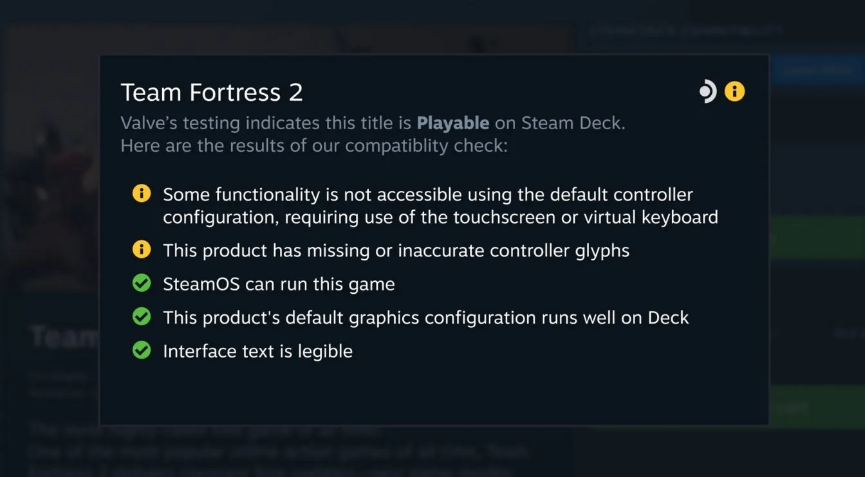This screenshot has width=865, height=477.
Task: Click green checkmark next to 'SteamOS can run this game'
Action: [x=141, y=283]
